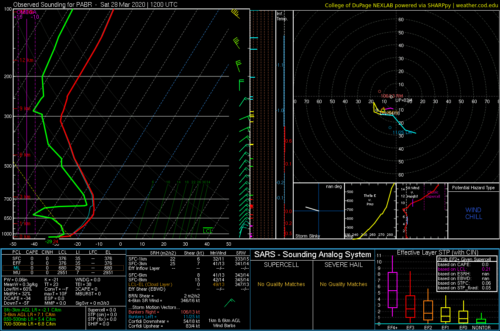Click the Eff Inflow Layer row label
Image resolution: width=500 pixels, height=331 pixels.
pos(144,268)
